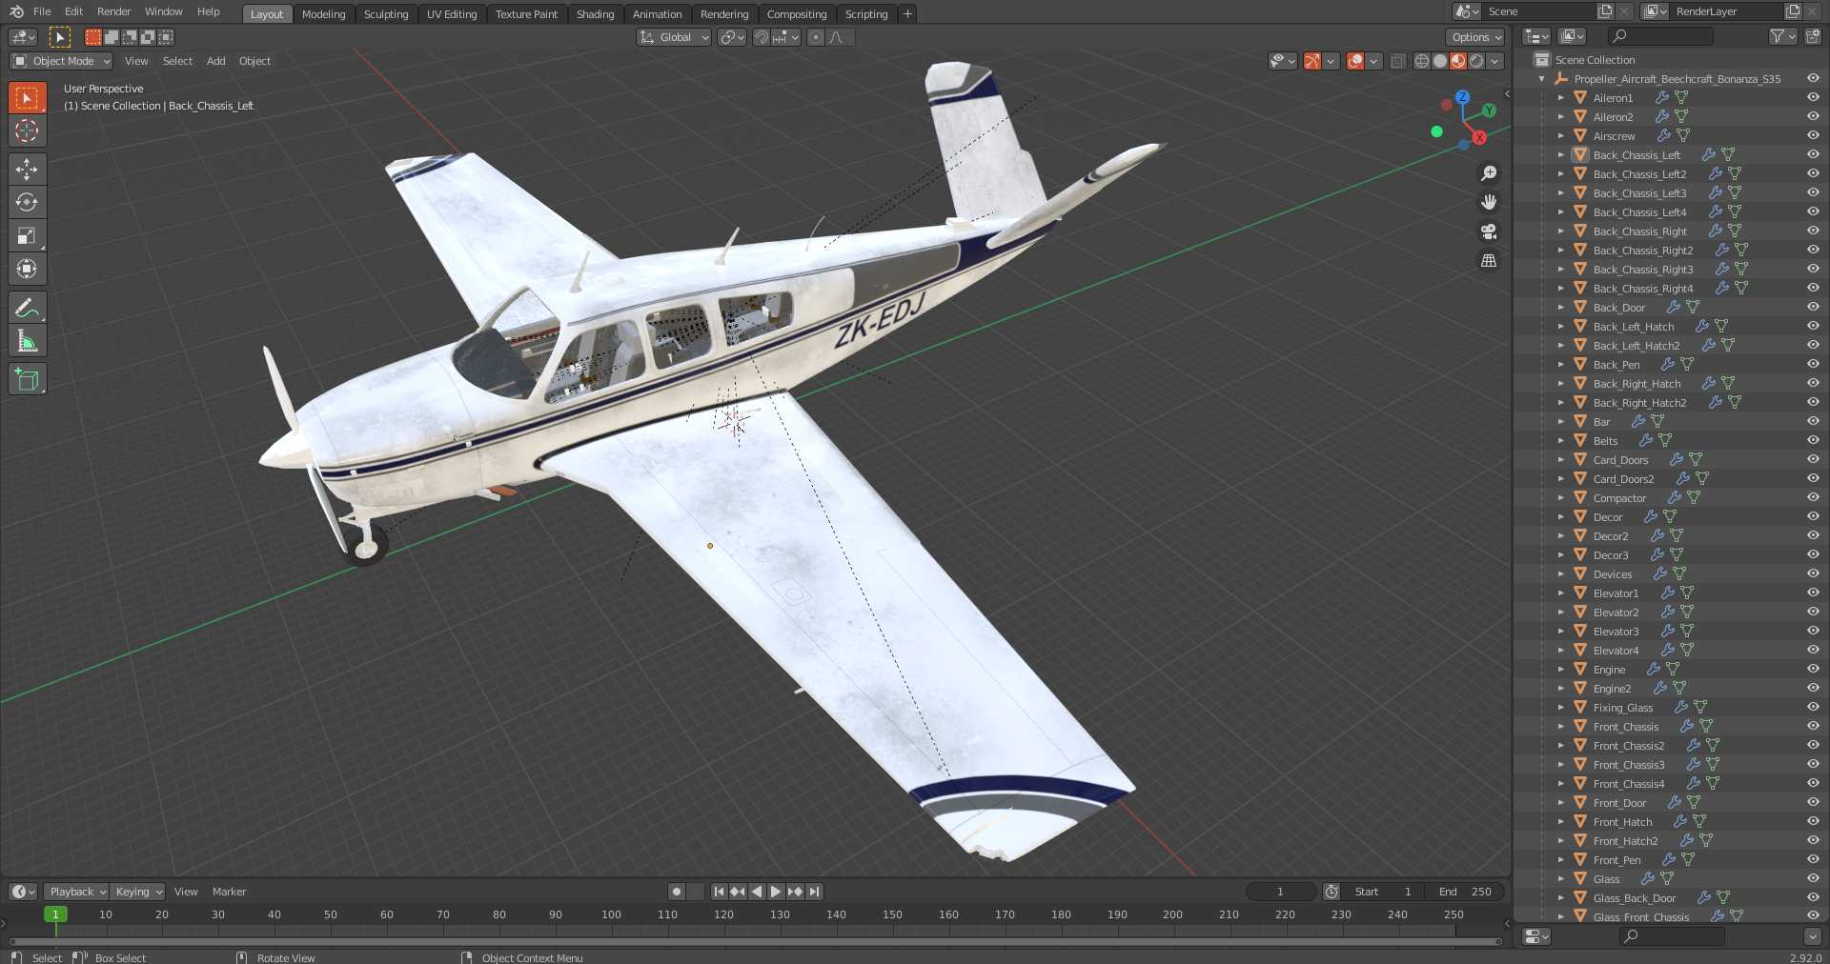Open shading options dropdown arrow
The height and width of the screenshot is (964, 1830).
pyautogui.click(x=1494, y=61)
